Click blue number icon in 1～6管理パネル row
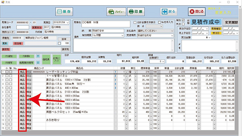This screenshot has width=242, height=136. coord(115,76)
